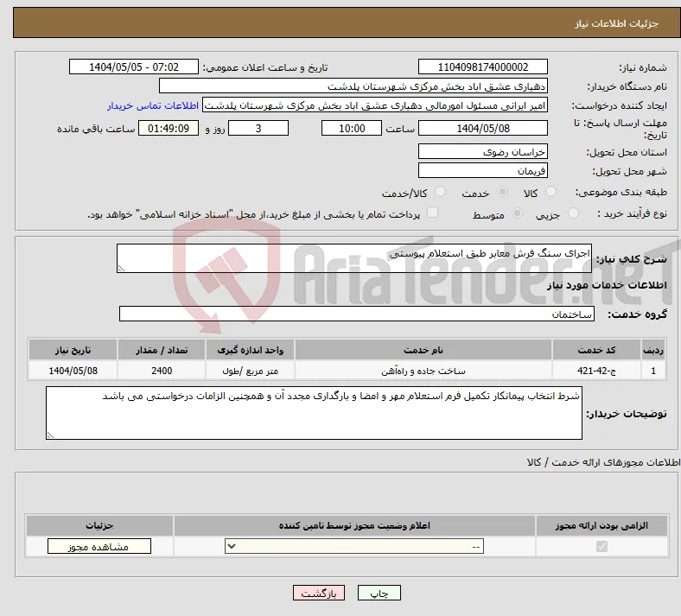Click the شرح کلی نیاز text area
The height and width of the screenshot is (616, 681).
pos(354,258)
